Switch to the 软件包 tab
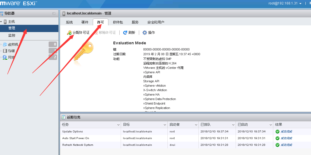The image size is (311, 155). [118, 22]
